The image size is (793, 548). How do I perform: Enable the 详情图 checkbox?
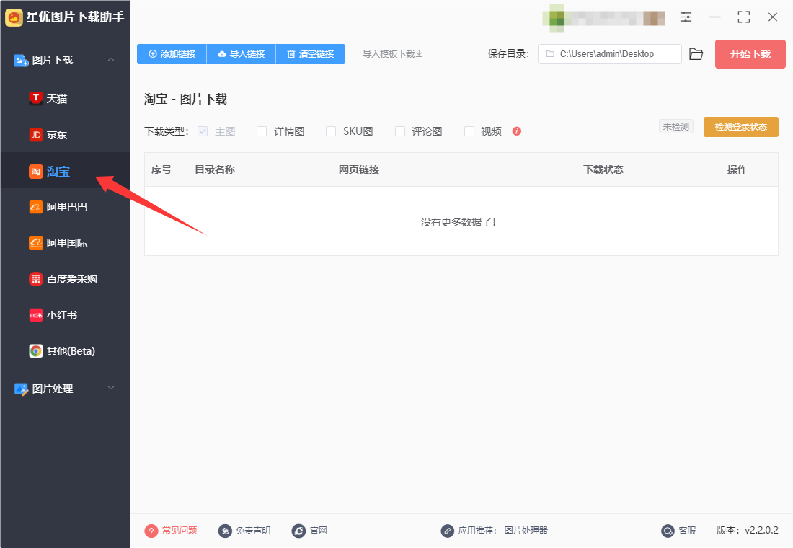262,131
